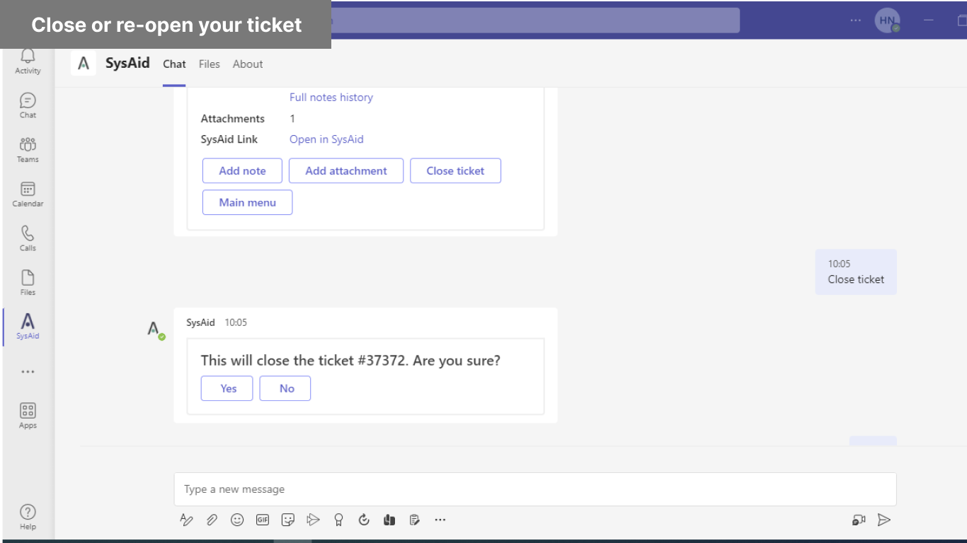This screenshot has width=967, height=543.
Task: Click the No button
Action: (x=285, y=388)
